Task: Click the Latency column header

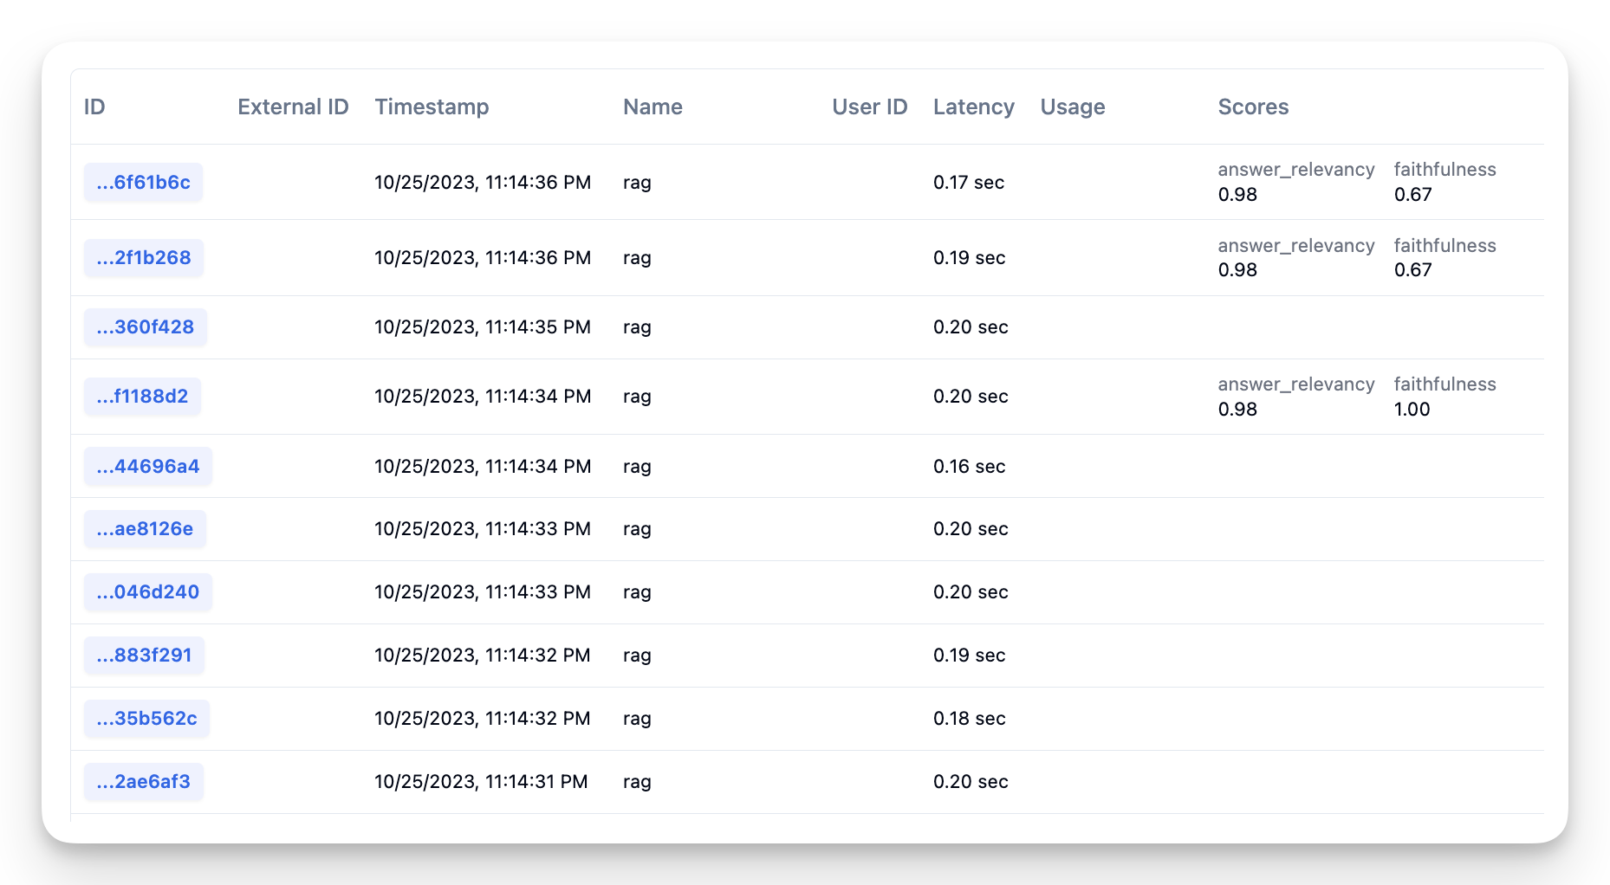Action: click(973, 107)
